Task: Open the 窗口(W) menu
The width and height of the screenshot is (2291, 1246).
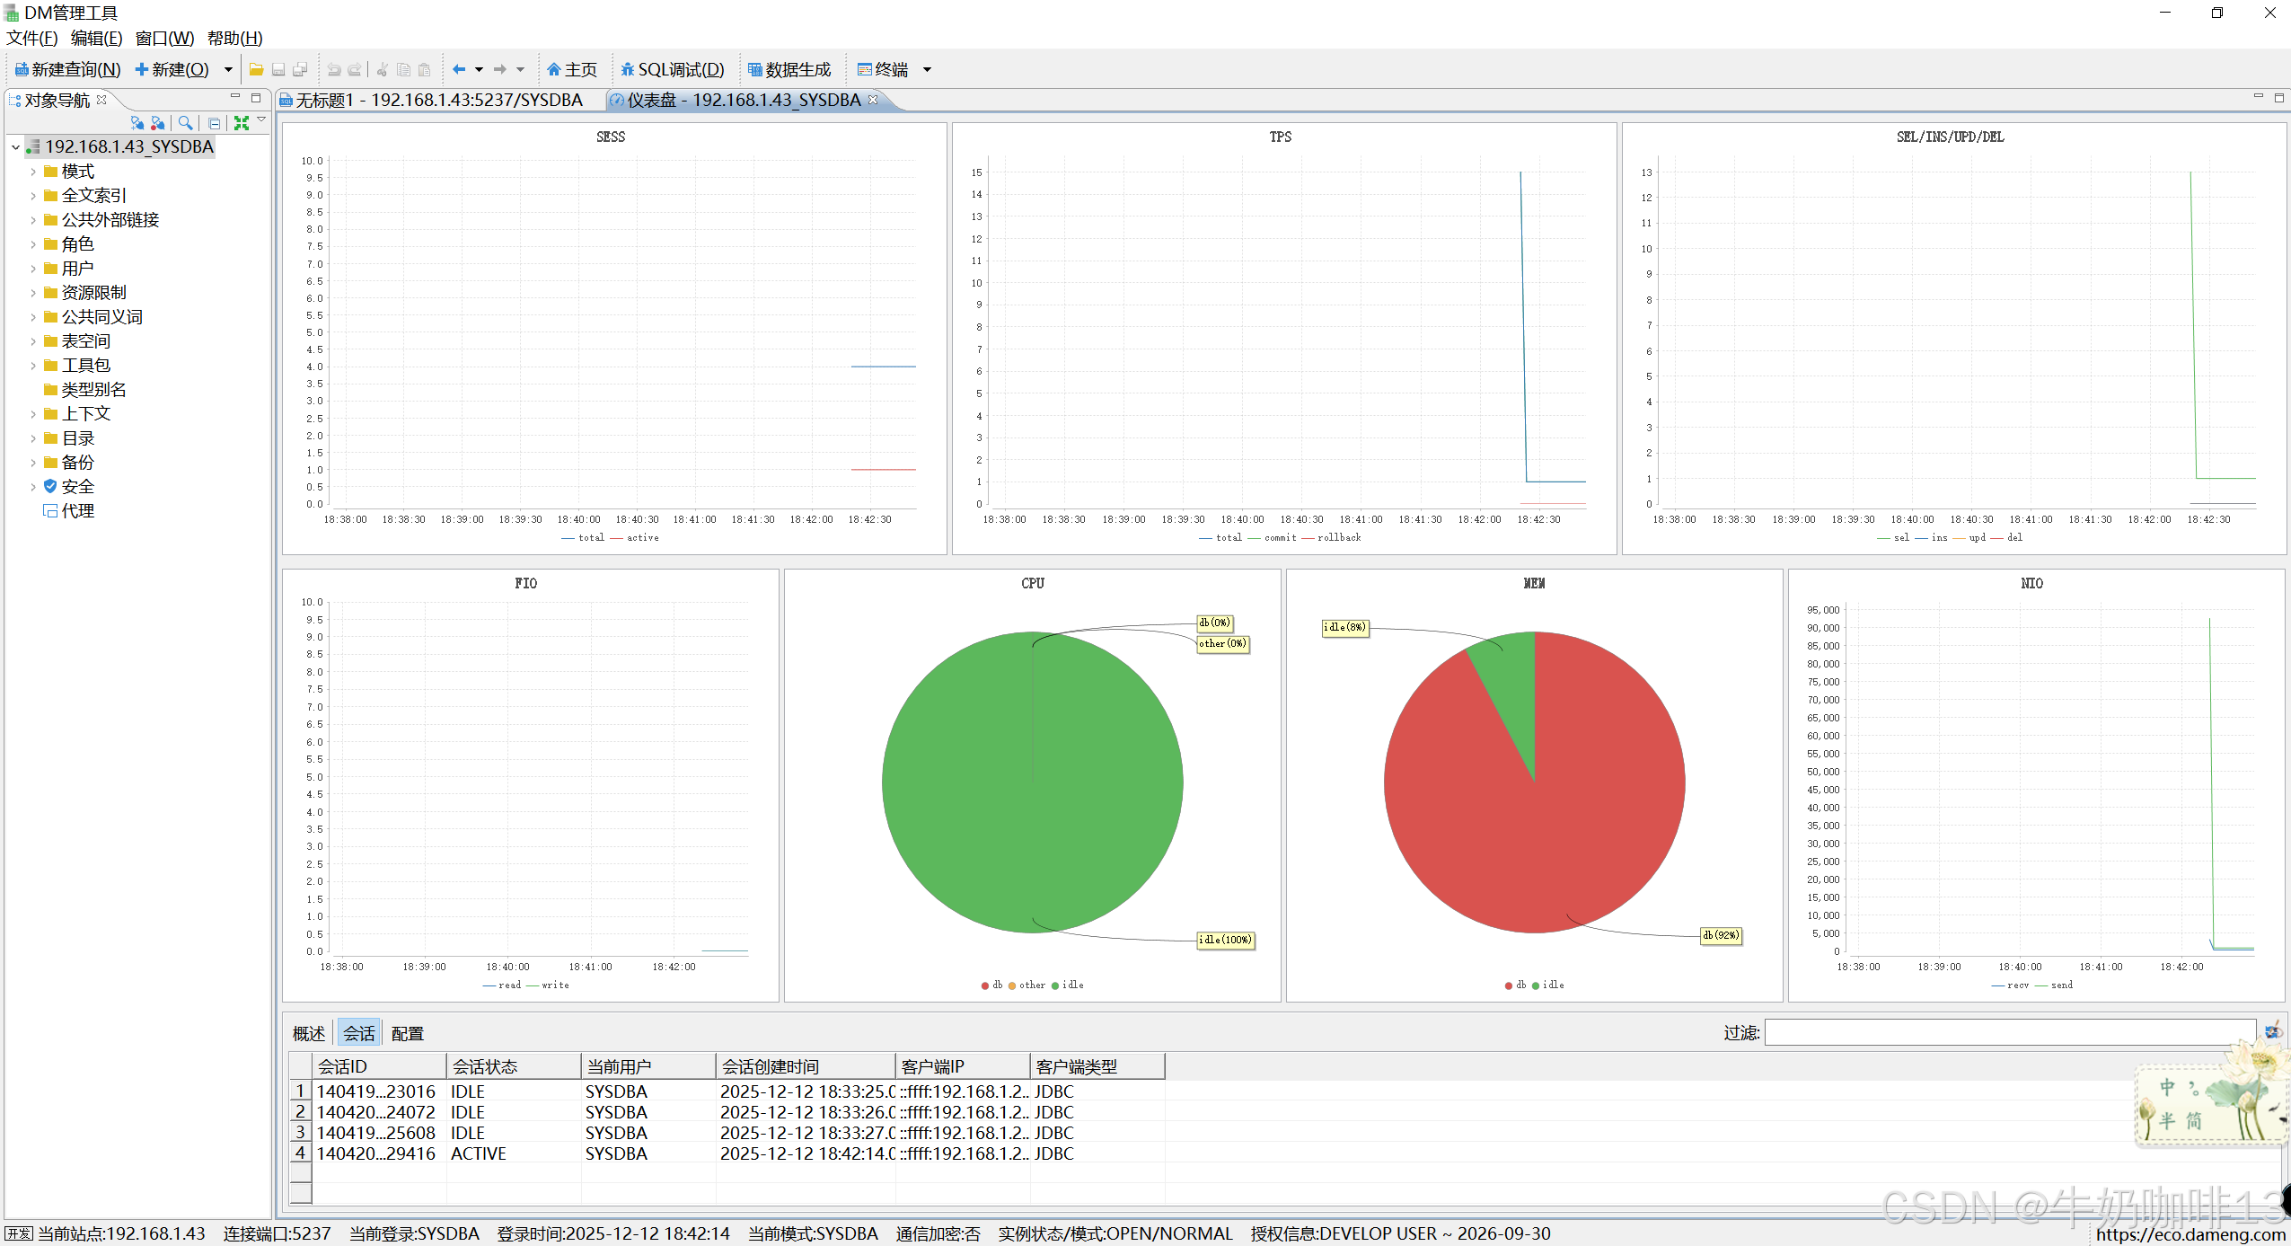Action: 164,38
